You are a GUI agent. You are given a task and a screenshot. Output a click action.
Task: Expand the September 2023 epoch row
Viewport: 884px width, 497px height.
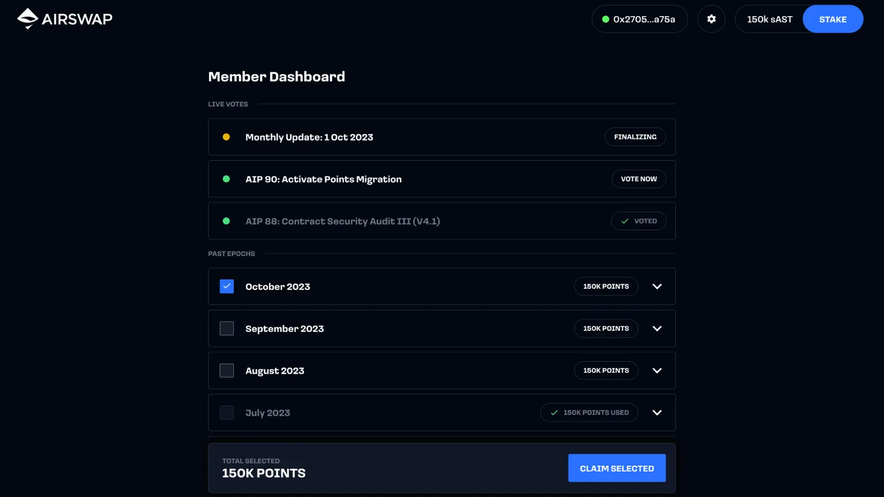(657, 328)
